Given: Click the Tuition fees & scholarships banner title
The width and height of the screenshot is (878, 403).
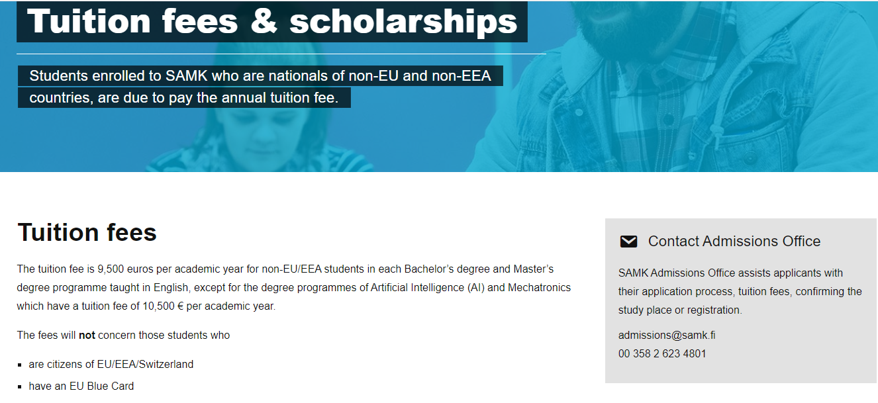Looking at the screenshot, I should 271,21.
